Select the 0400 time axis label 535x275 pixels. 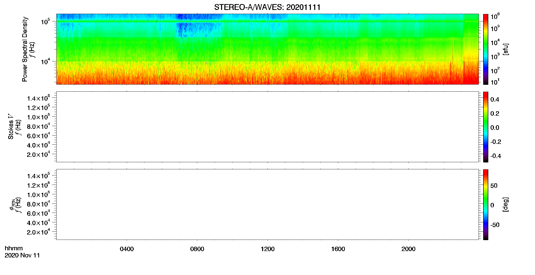click(x=127, y=249)
